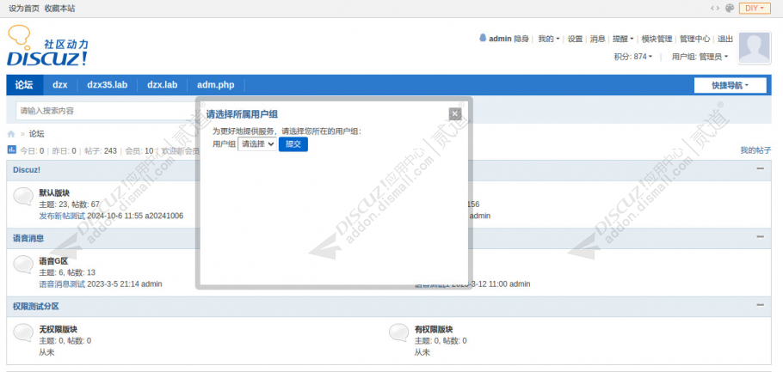The width and height of the screenshot is (783, 372).
Task: Select the dzx35.lab navigation tab
Action: point(107,85)
